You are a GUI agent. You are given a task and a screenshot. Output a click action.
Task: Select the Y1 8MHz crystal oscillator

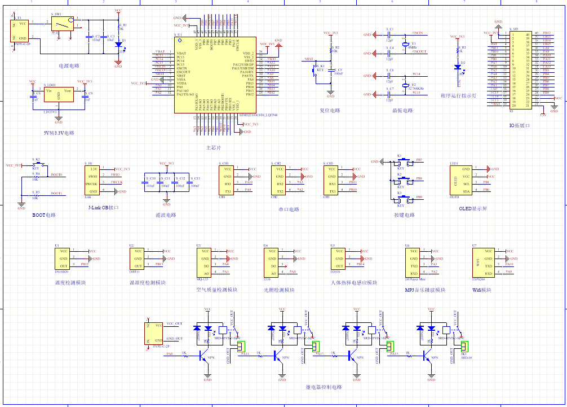click(405, 44)
